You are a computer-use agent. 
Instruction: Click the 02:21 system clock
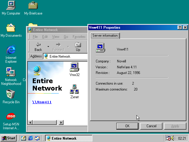[x=182, y=138]
